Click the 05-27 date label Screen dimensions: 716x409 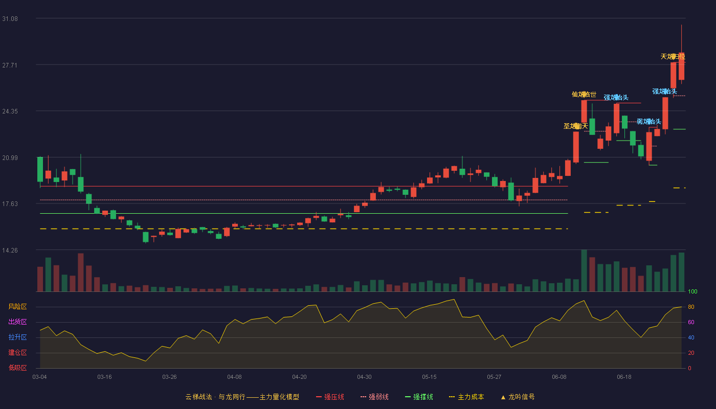[x=494, y=377]
